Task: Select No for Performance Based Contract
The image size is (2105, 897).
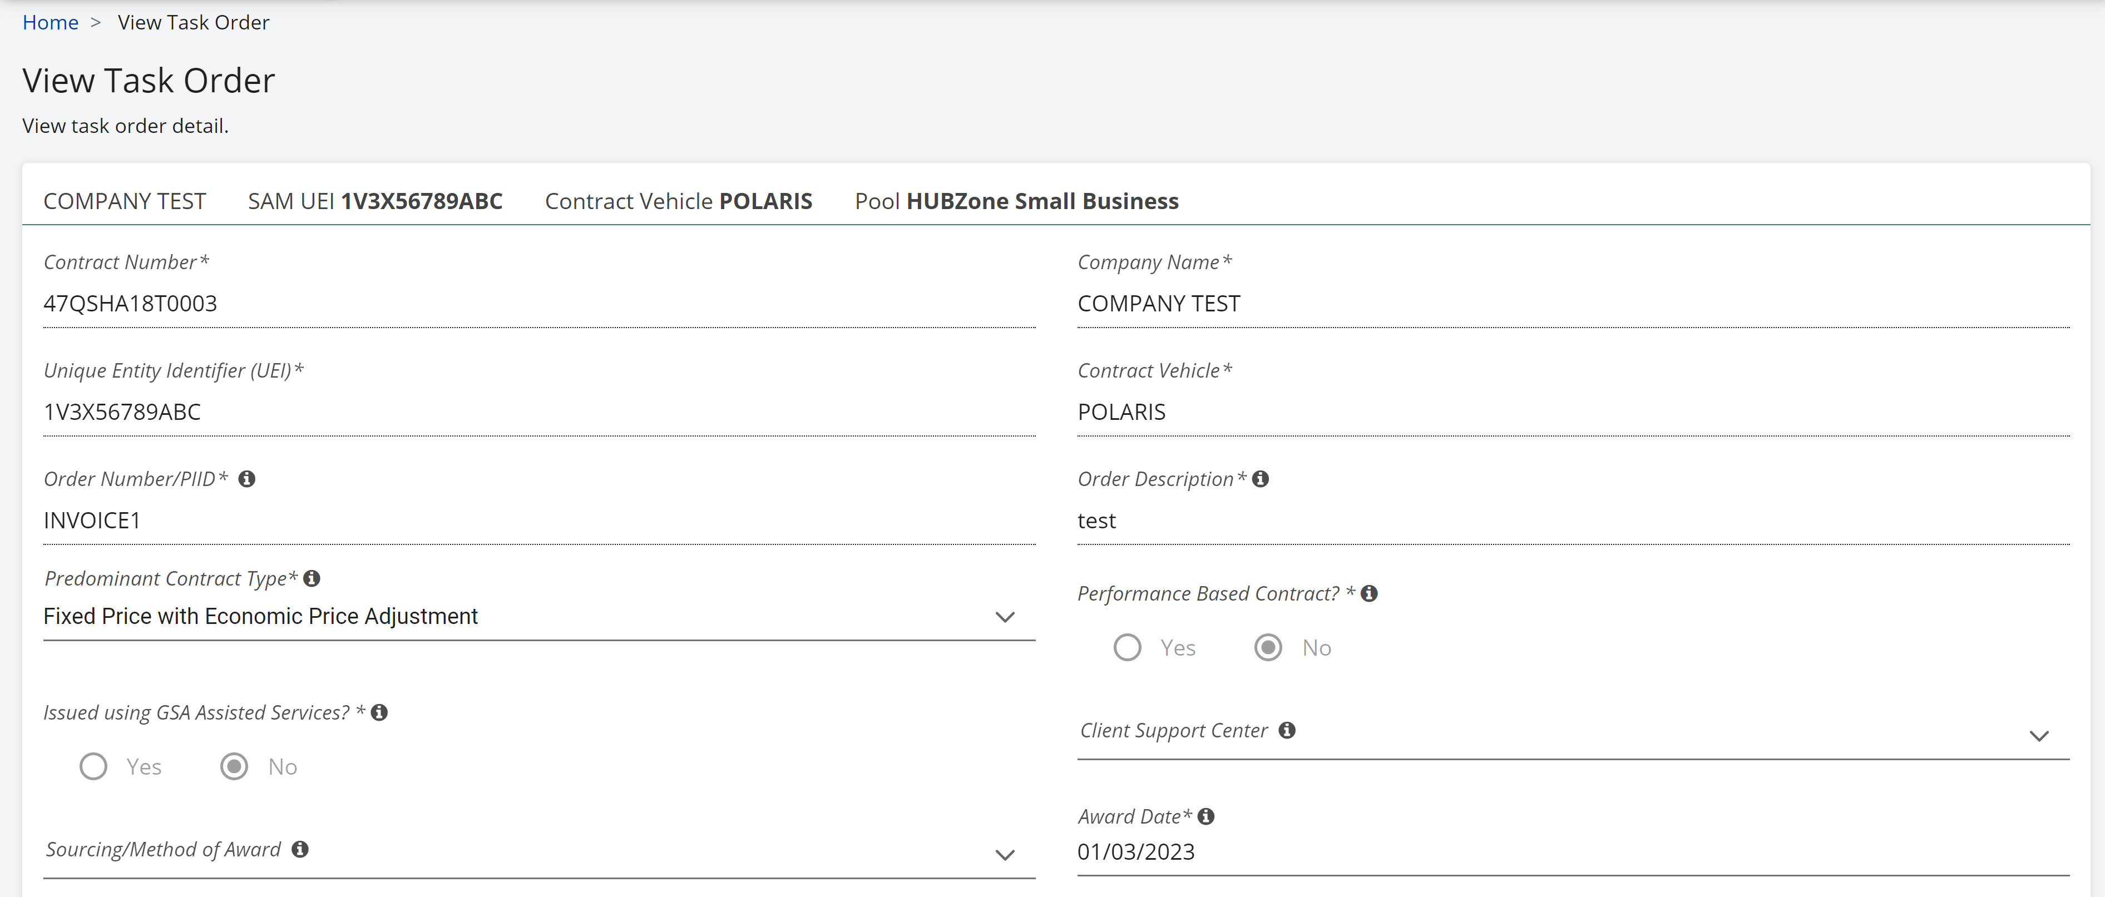Action: [x=1268, y=648]
